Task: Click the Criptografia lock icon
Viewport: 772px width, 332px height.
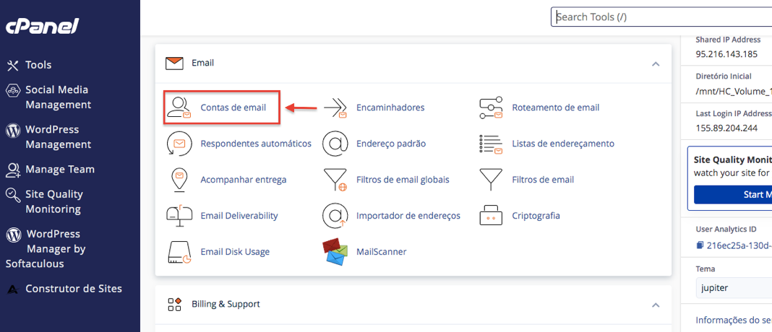Action: pyautogui.click(x=491, y=215)
